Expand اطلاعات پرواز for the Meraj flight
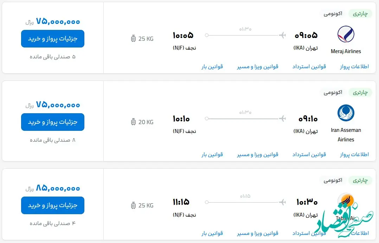The height and width of the screenshot is (243, 379). (x=354, y=66)
